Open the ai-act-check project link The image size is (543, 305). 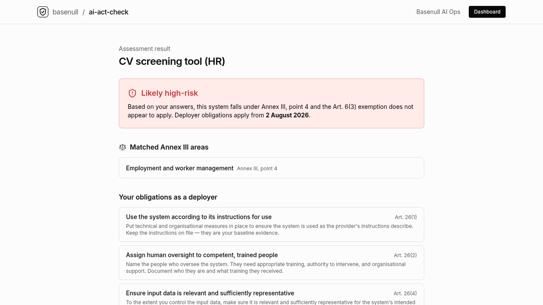(109, 12)
